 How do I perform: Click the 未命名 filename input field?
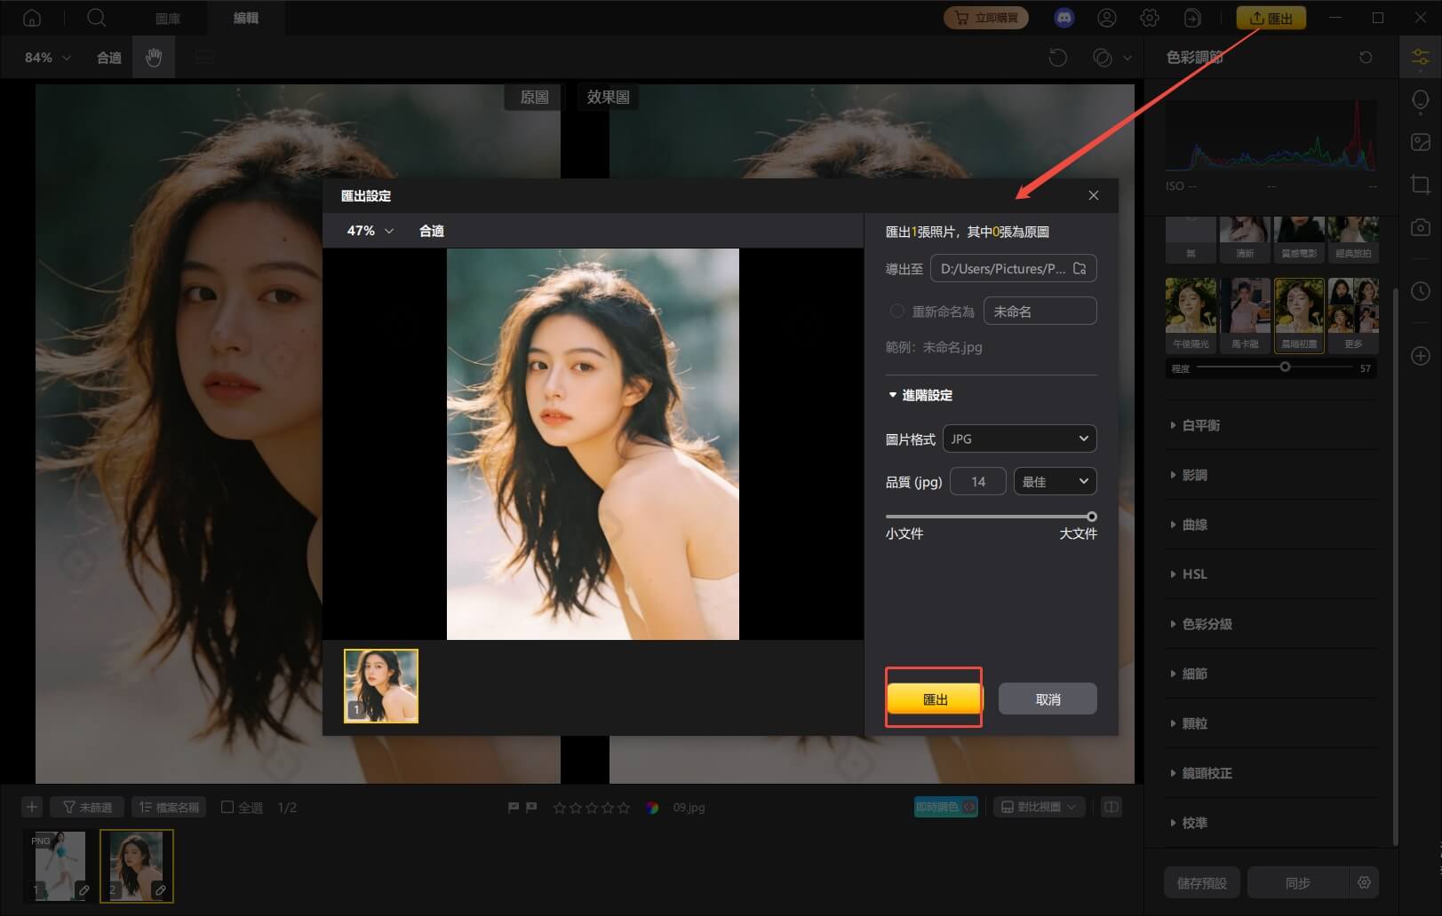[x=1040, y=312]
